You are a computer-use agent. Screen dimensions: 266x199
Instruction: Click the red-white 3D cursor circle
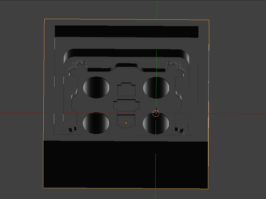point(156,114)
